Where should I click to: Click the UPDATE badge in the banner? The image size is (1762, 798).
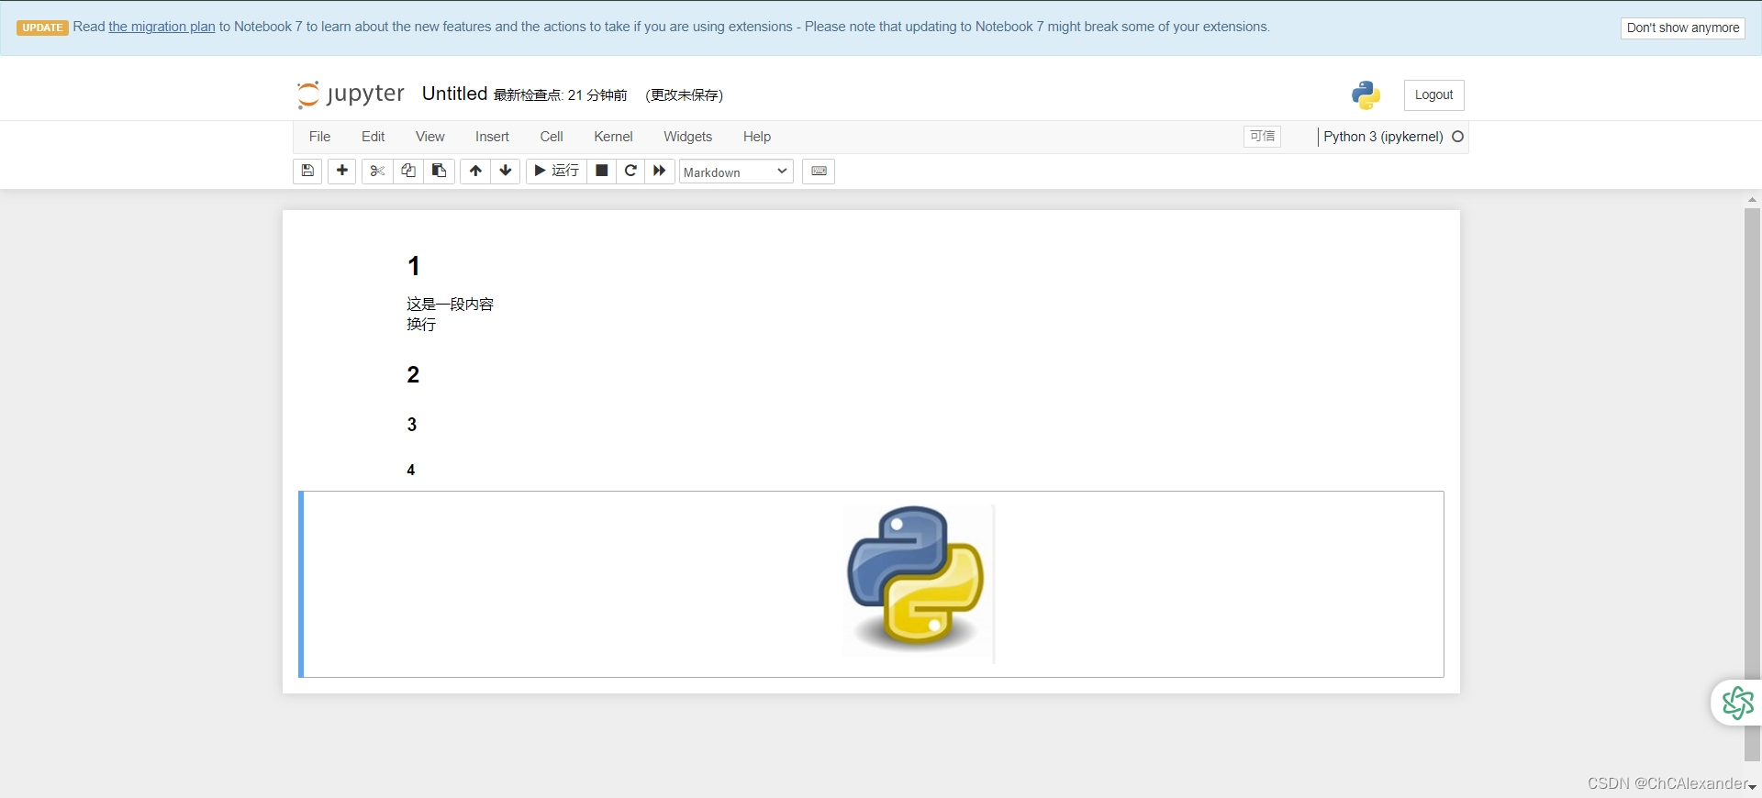point(42,28)
